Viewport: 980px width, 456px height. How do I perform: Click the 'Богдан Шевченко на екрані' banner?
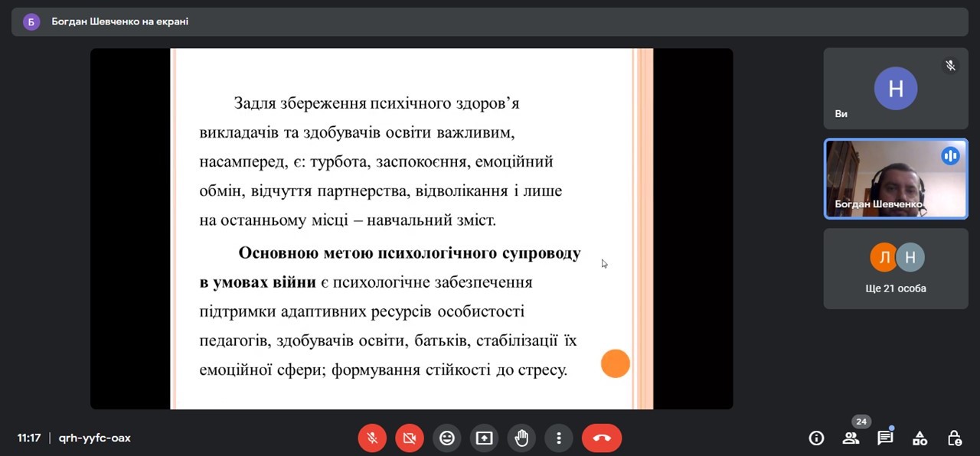tap(119, 21)
